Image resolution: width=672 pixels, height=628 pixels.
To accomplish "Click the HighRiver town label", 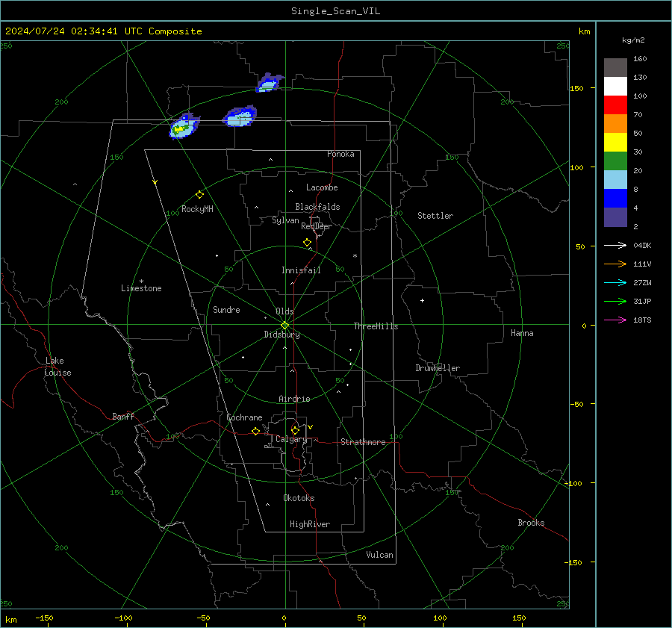I will tap(310, 524).
